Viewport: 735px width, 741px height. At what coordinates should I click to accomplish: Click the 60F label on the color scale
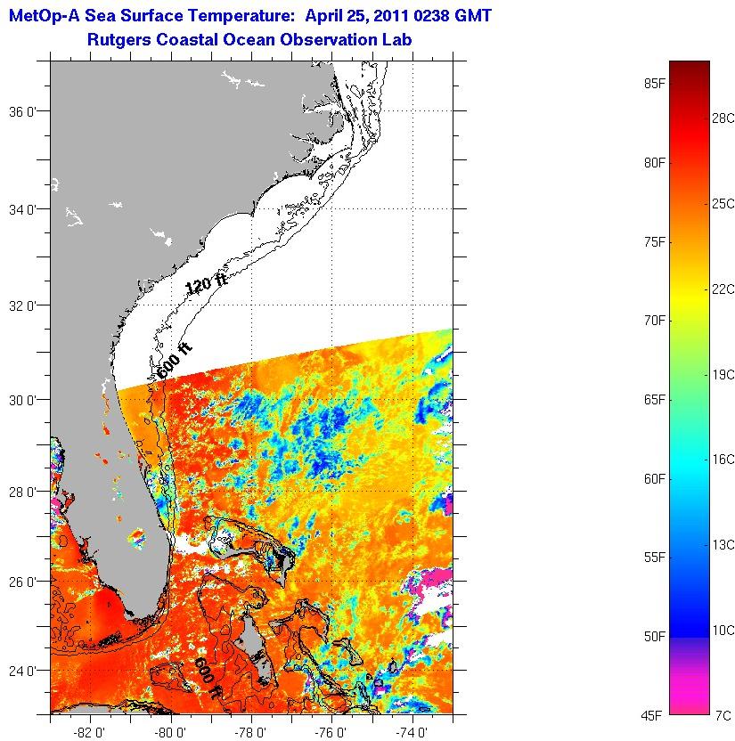tap(655, 479)
